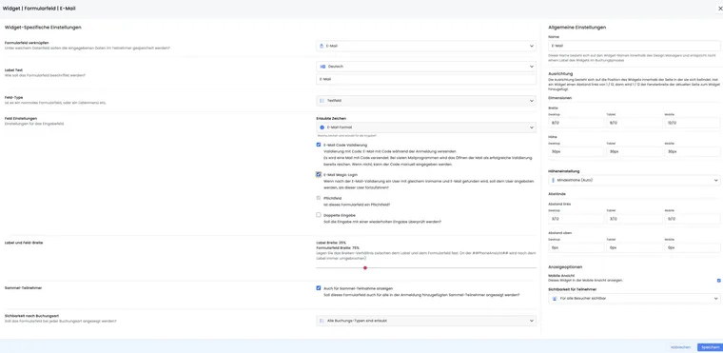This screenshot has width=723, height=353.
Task: Enable the Doppelte Eingabe checkbox
Action: [x=318, y=215]
